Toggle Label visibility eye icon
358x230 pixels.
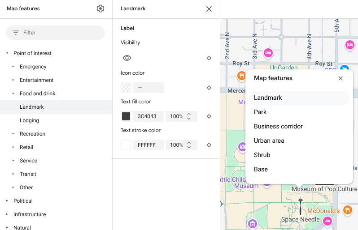tap(127, 58)
